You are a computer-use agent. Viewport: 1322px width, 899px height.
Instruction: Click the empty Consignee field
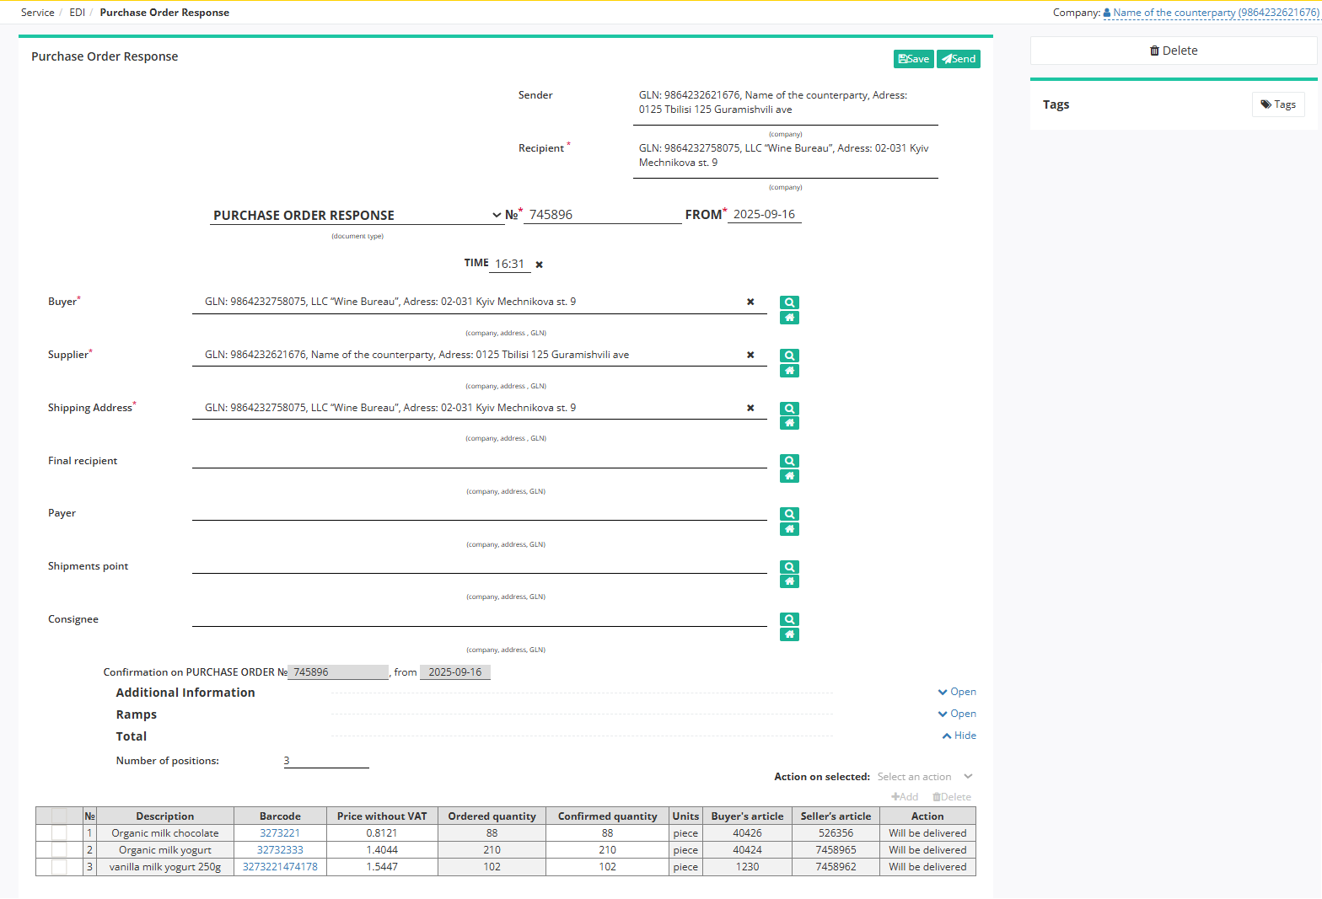click(479, 618)
